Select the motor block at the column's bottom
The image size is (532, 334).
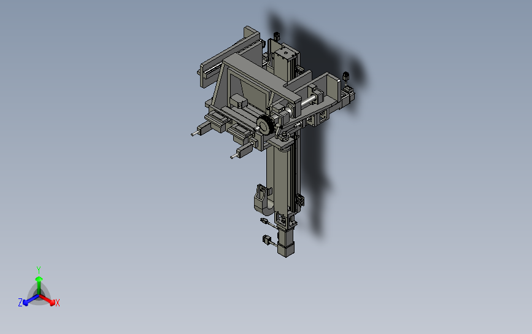point(286,244)
